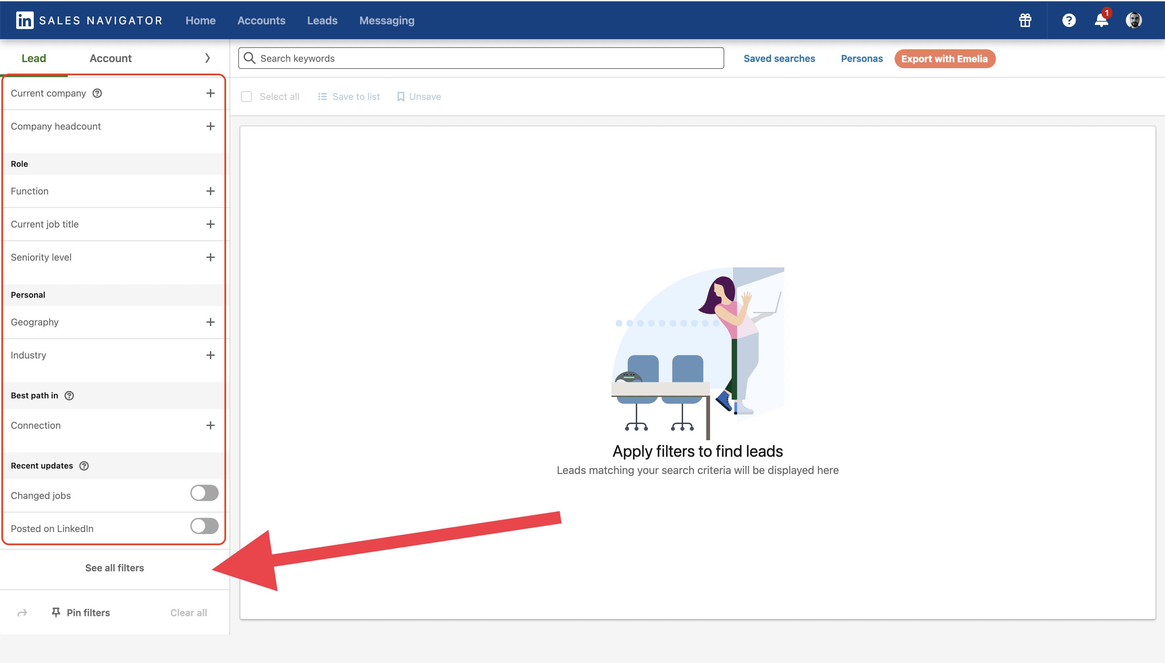1165x663 pixels.
Task: Click the Unsave bookmark icon
Action: (x=400, y=96)
